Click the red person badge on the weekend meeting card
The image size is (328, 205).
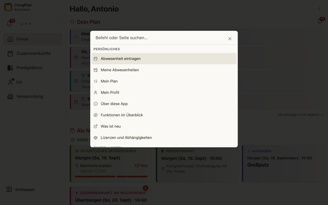point(146,188)
